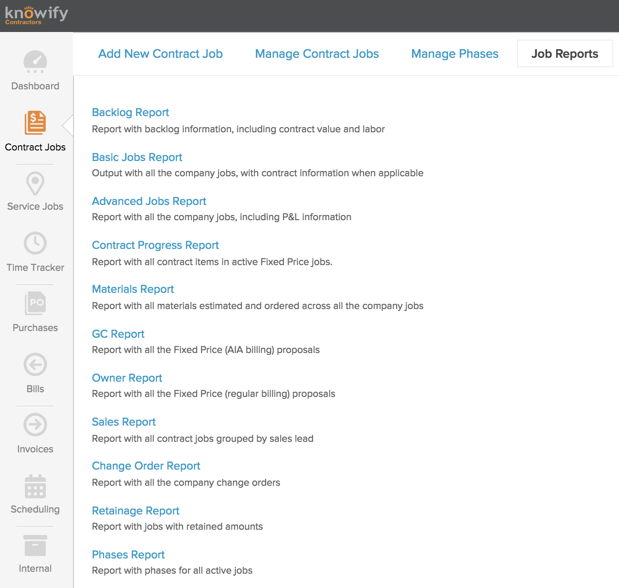
Task: Switch to Add New Contract Job tab
Action: tap(160, 54)
